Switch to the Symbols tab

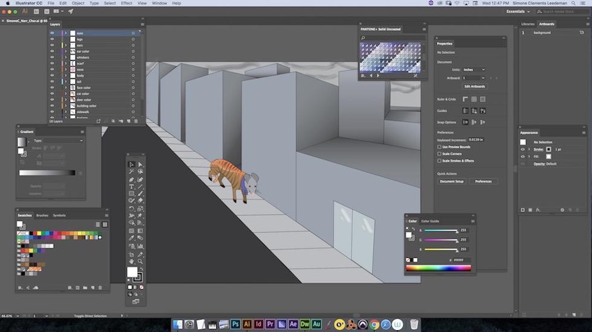pyautogui.click(x=59, y=215)
